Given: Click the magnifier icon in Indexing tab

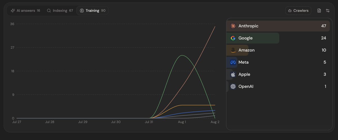Looking at the screenshot, I should 49,11.
